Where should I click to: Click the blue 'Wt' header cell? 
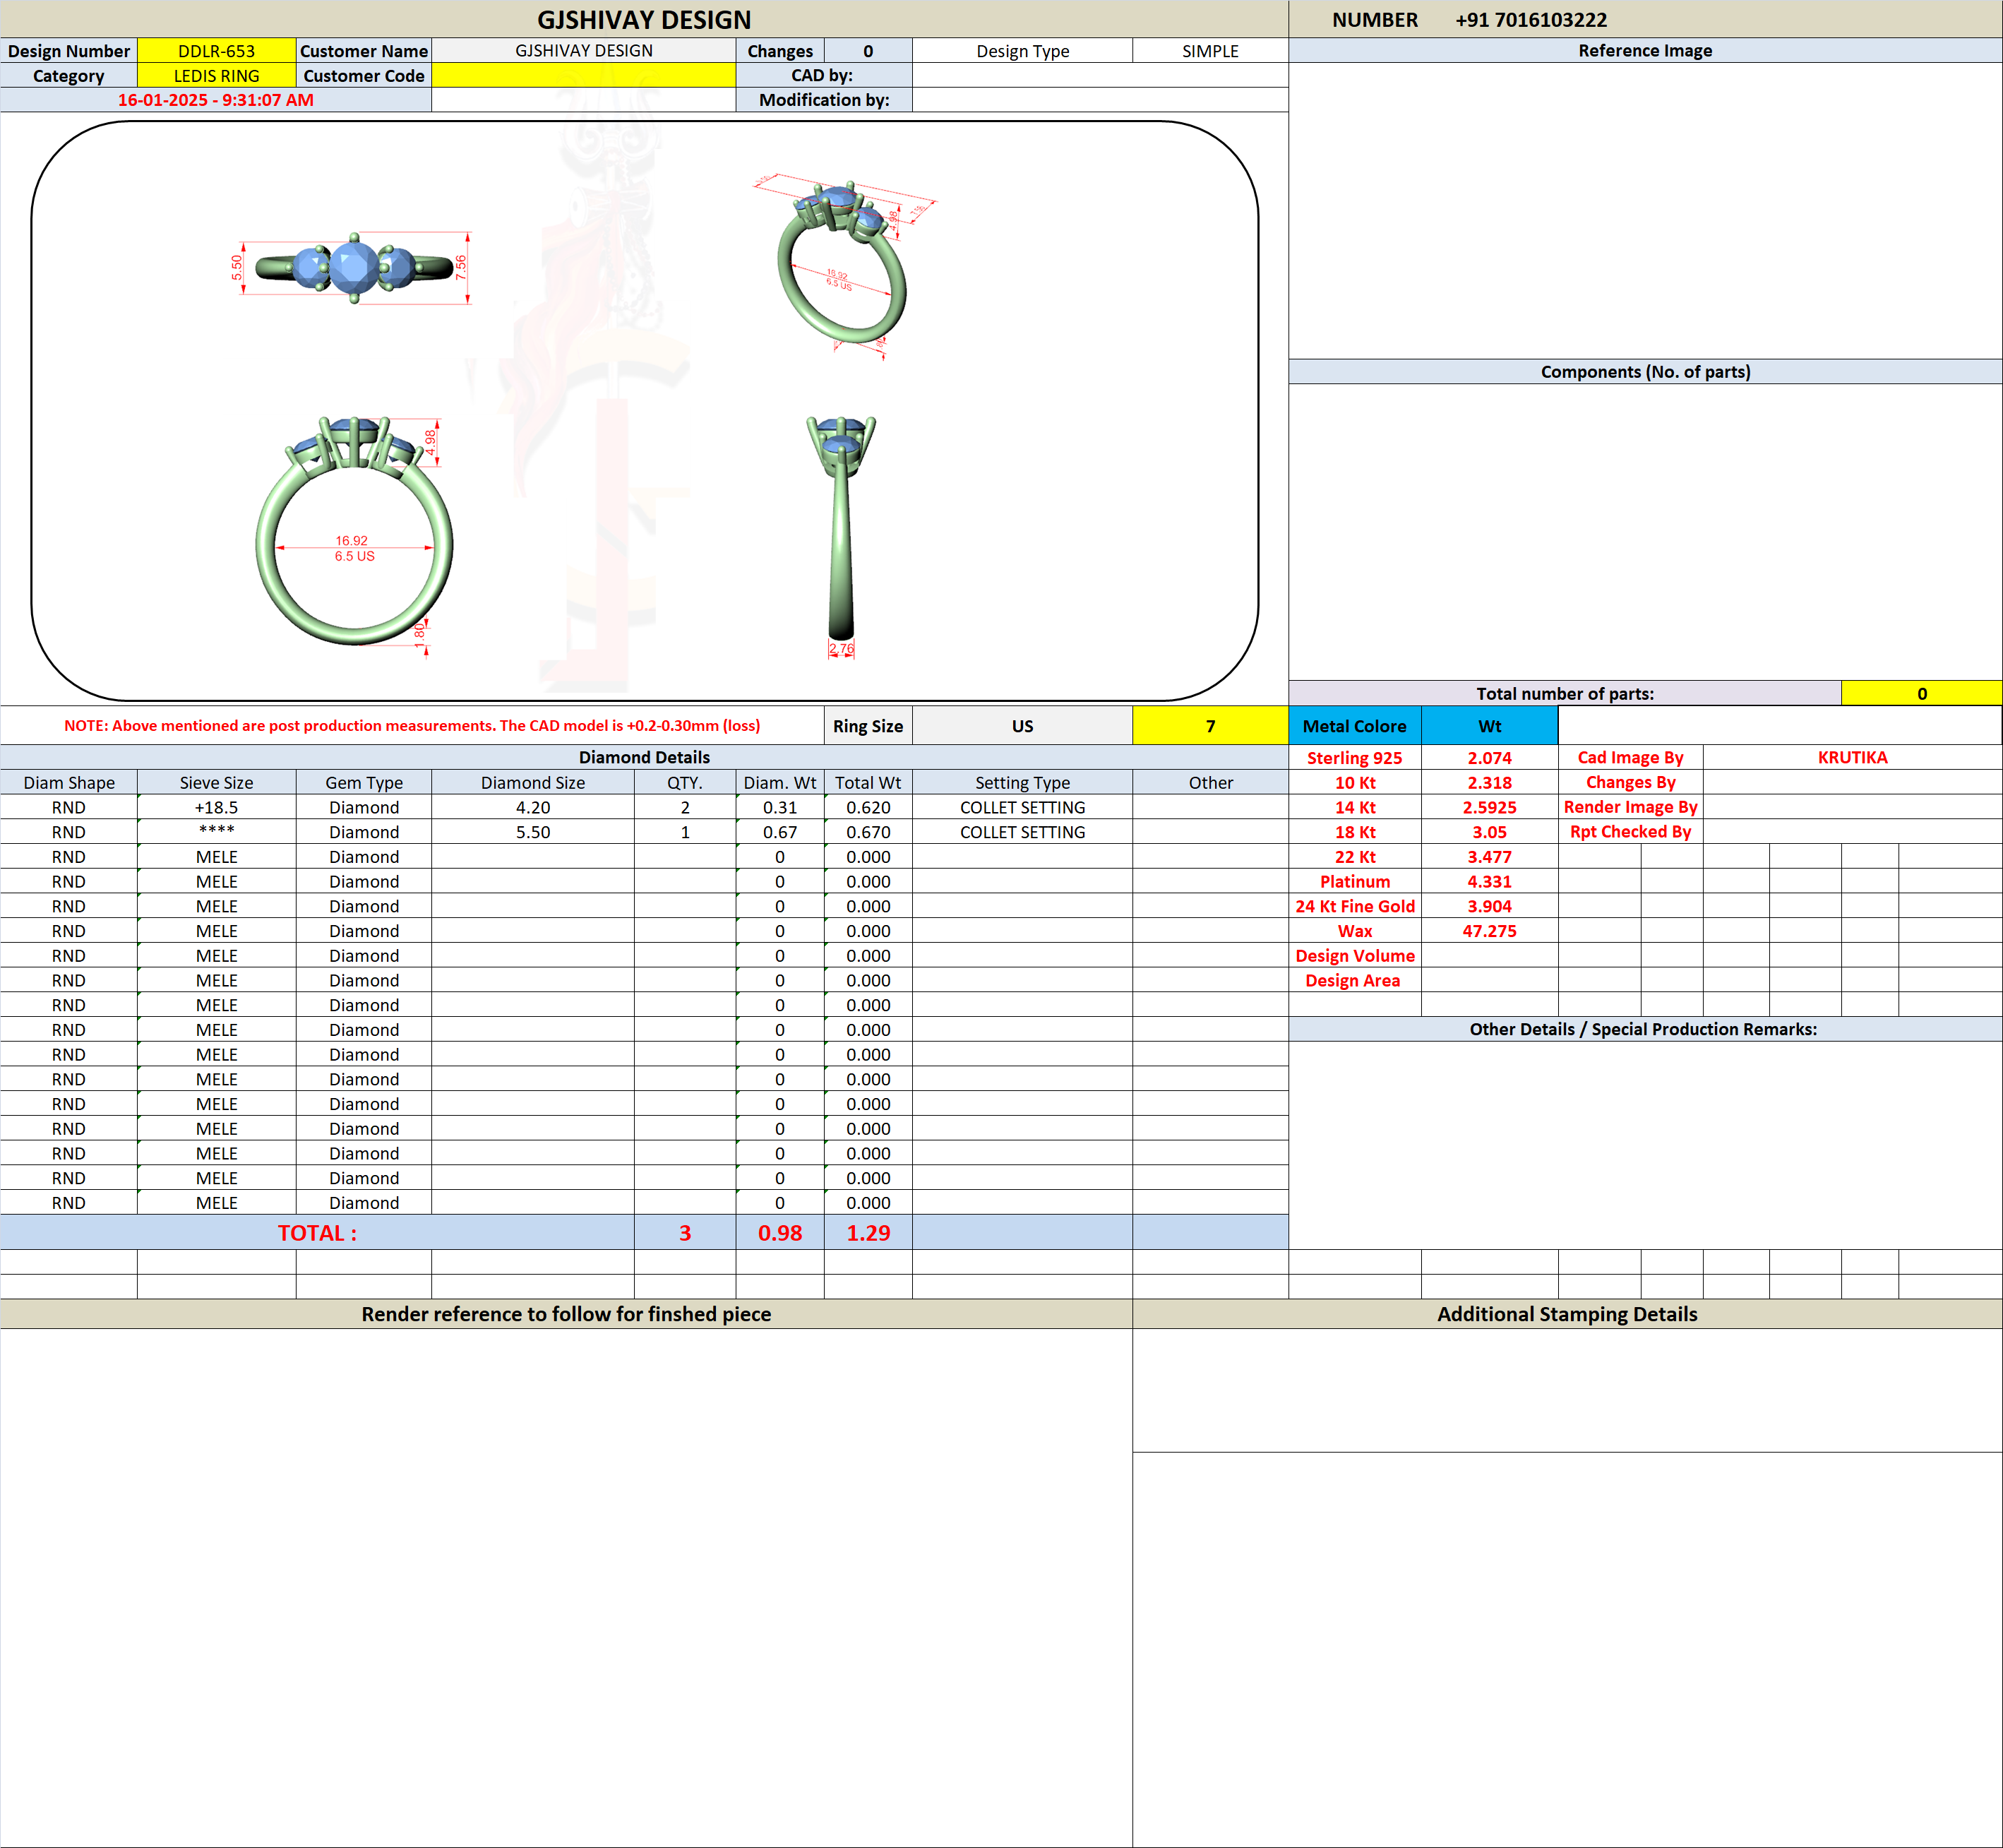click(x=1489, y=726)
